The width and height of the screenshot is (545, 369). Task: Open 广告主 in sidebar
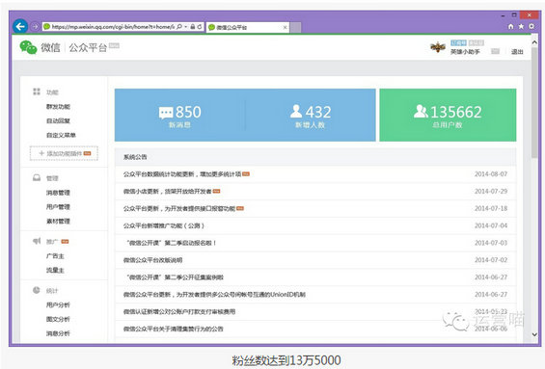55,256
